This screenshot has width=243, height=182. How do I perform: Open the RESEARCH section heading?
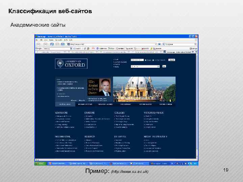(89, 136)
